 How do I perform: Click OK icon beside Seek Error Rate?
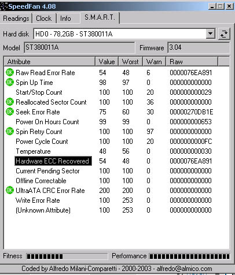click(10, 112)
